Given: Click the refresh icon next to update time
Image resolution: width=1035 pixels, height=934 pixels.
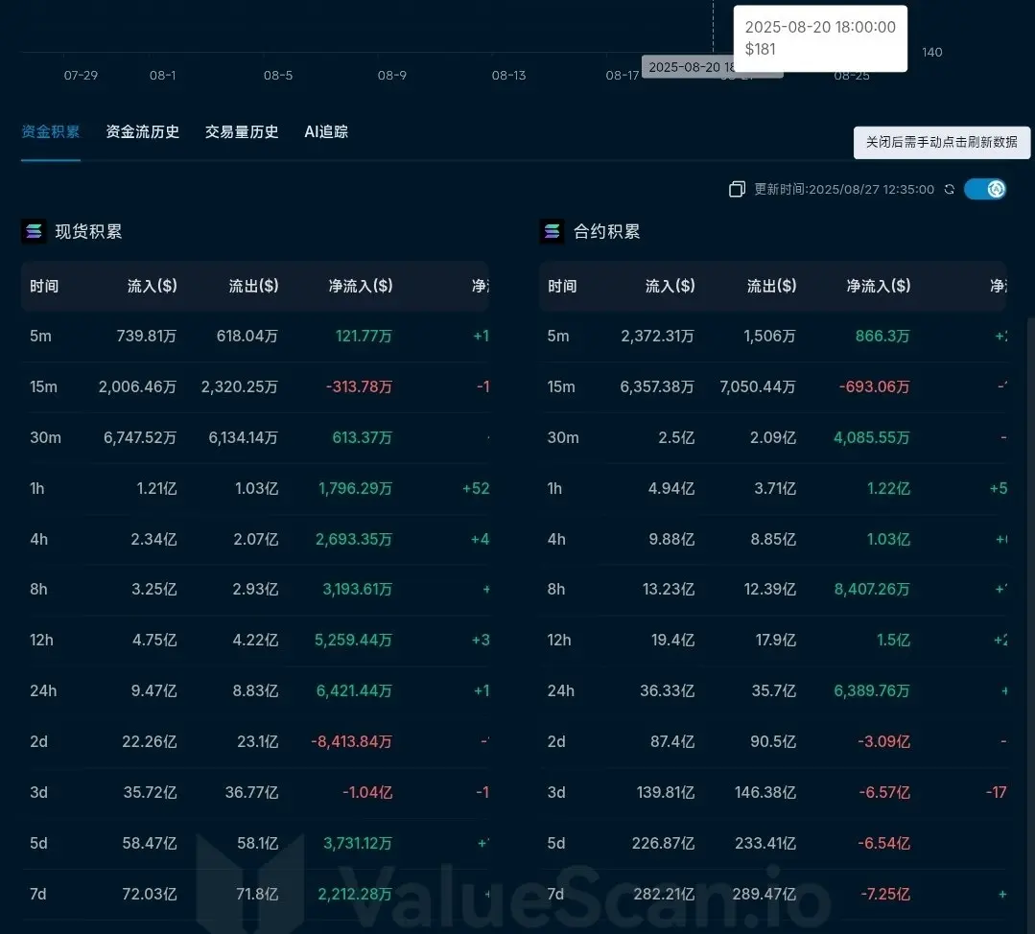Looking at the screenshot, I should (x=950, y=190).
